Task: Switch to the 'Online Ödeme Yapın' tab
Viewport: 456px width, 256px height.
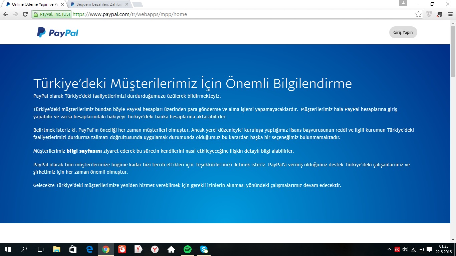Action: point(34,4)
